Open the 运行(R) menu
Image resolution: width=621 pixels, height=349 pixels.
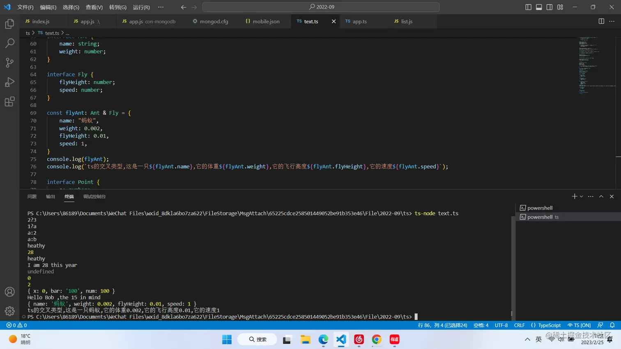pyautogui.click(x=141, y=7)
